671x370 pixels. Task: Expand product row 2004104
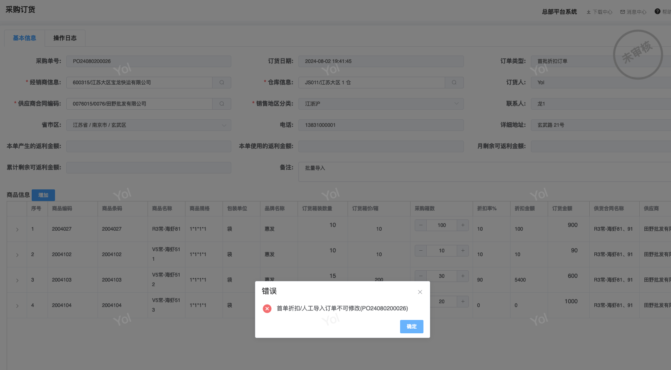click(x=17, y=306)
